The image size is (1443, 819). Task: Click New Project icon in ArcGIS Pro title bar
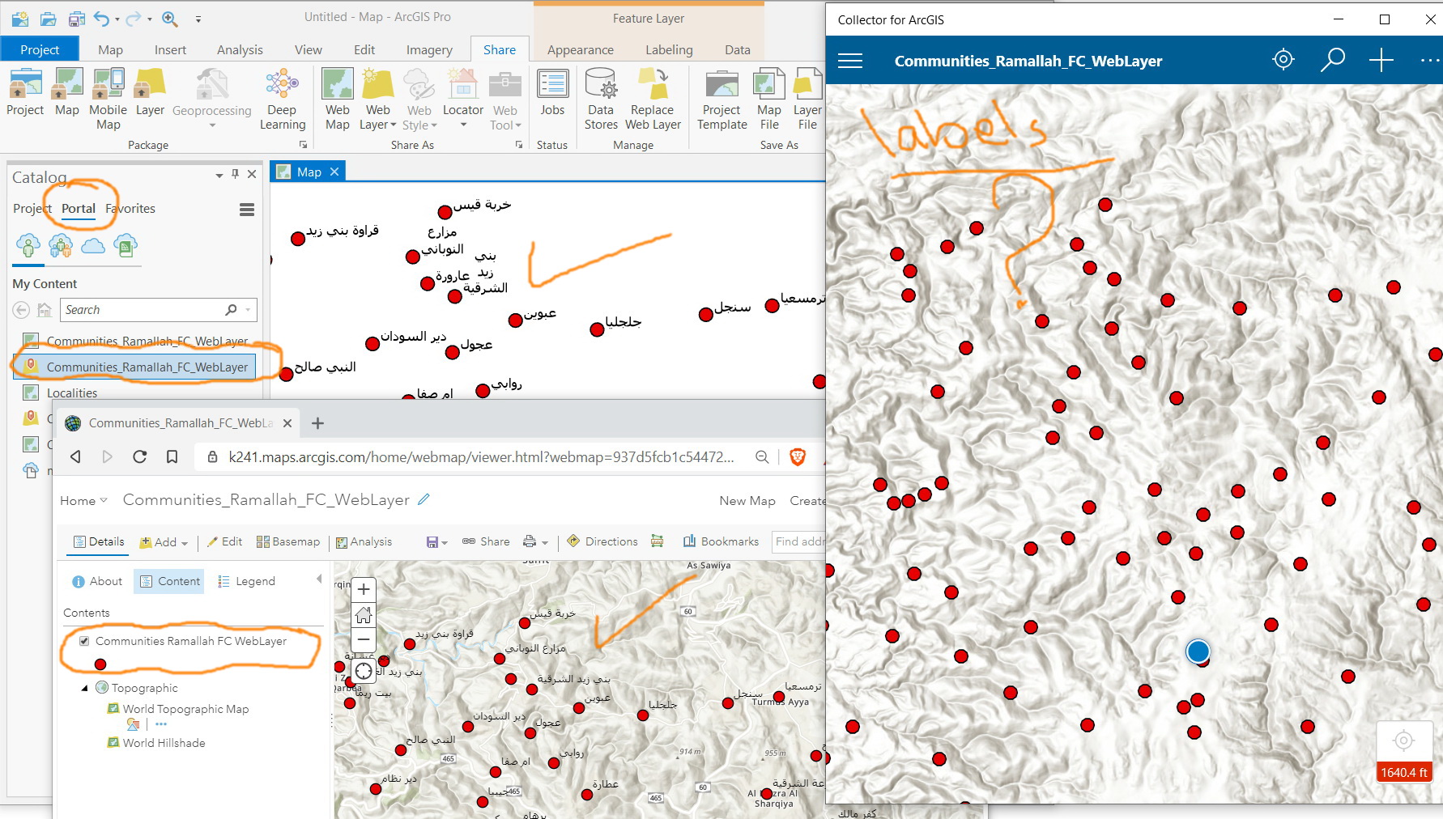tap(20, 17)
